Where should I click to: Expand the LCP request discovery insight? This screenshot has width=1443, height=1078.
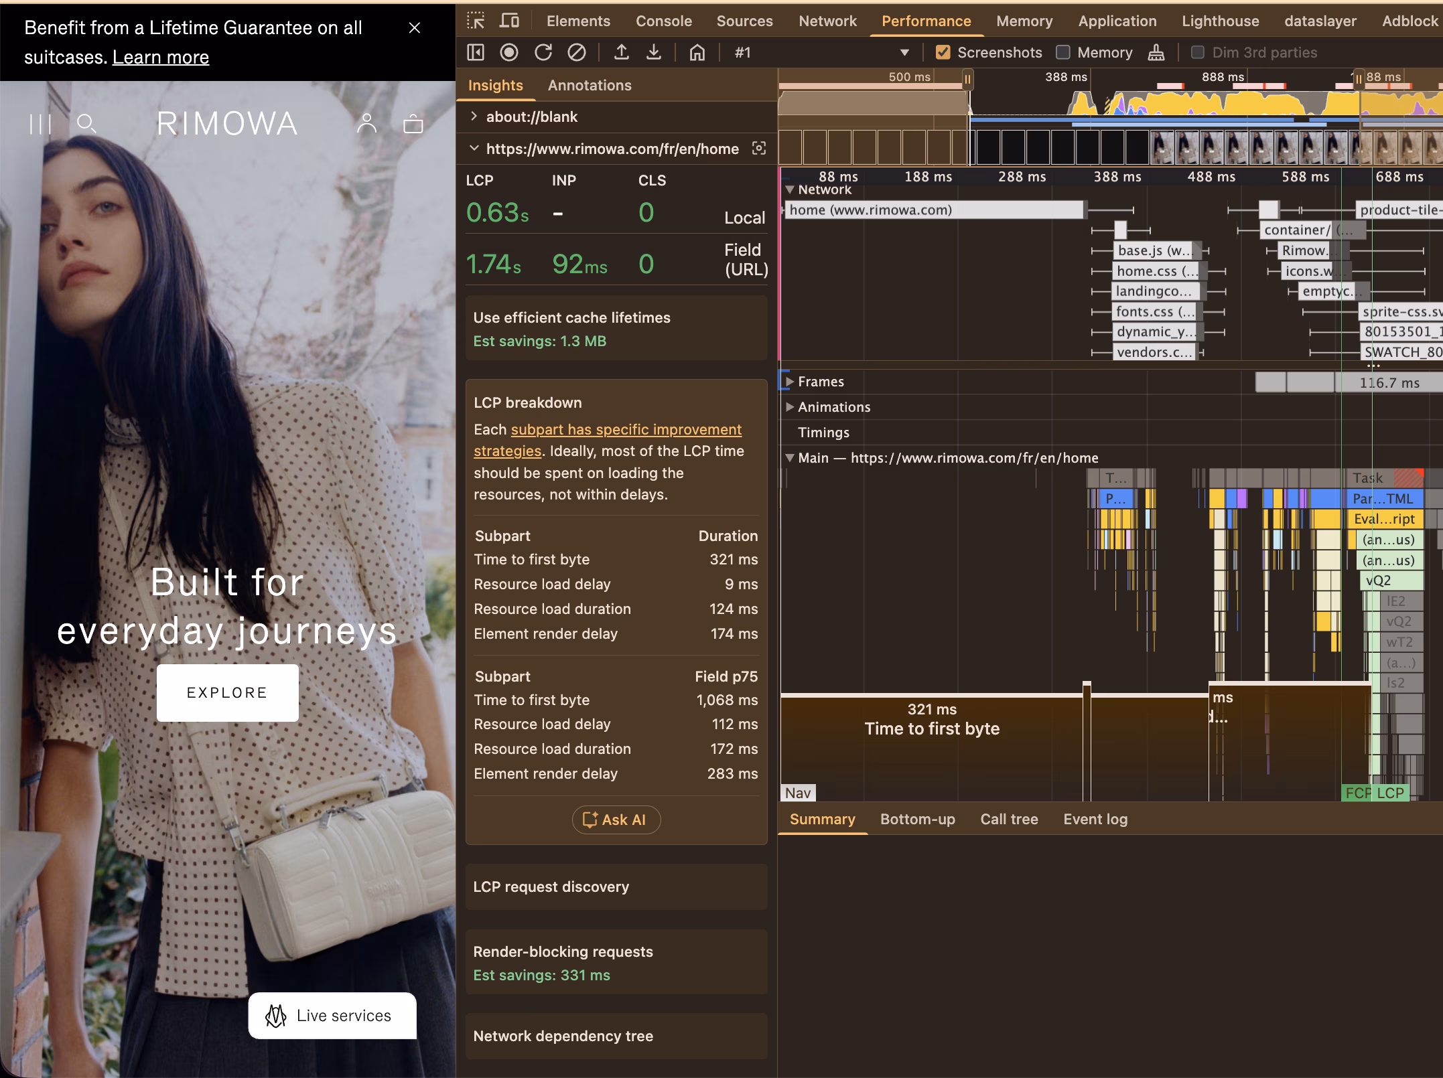click(x=616, y=887)
